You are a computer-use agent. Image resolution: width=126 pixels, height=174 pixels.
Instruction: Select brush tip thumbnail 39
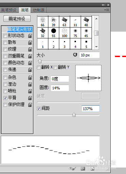[53, 22]
